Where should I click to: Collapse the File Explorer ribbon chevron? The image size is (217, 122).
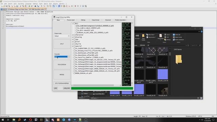[199, 32]
